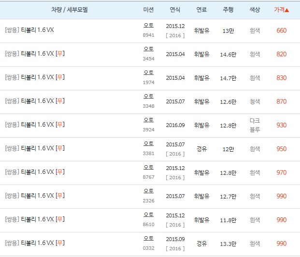Click the price 830
Image resolution: width=300 pixels, height=257 pixels.
[x=282, y=78]
